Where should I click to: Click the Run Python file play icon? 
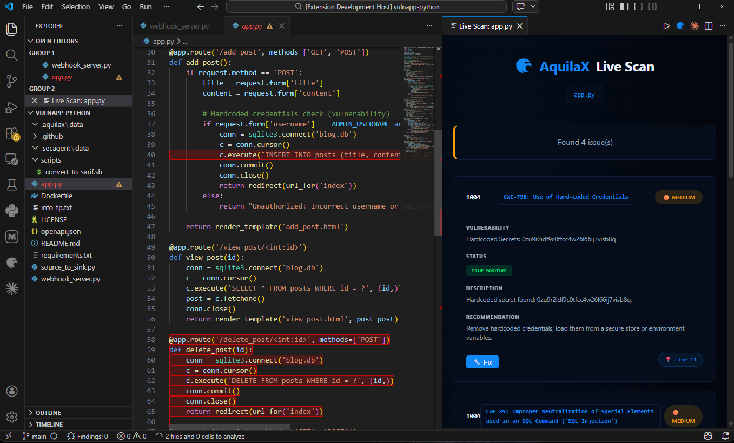tap(666, 26)
